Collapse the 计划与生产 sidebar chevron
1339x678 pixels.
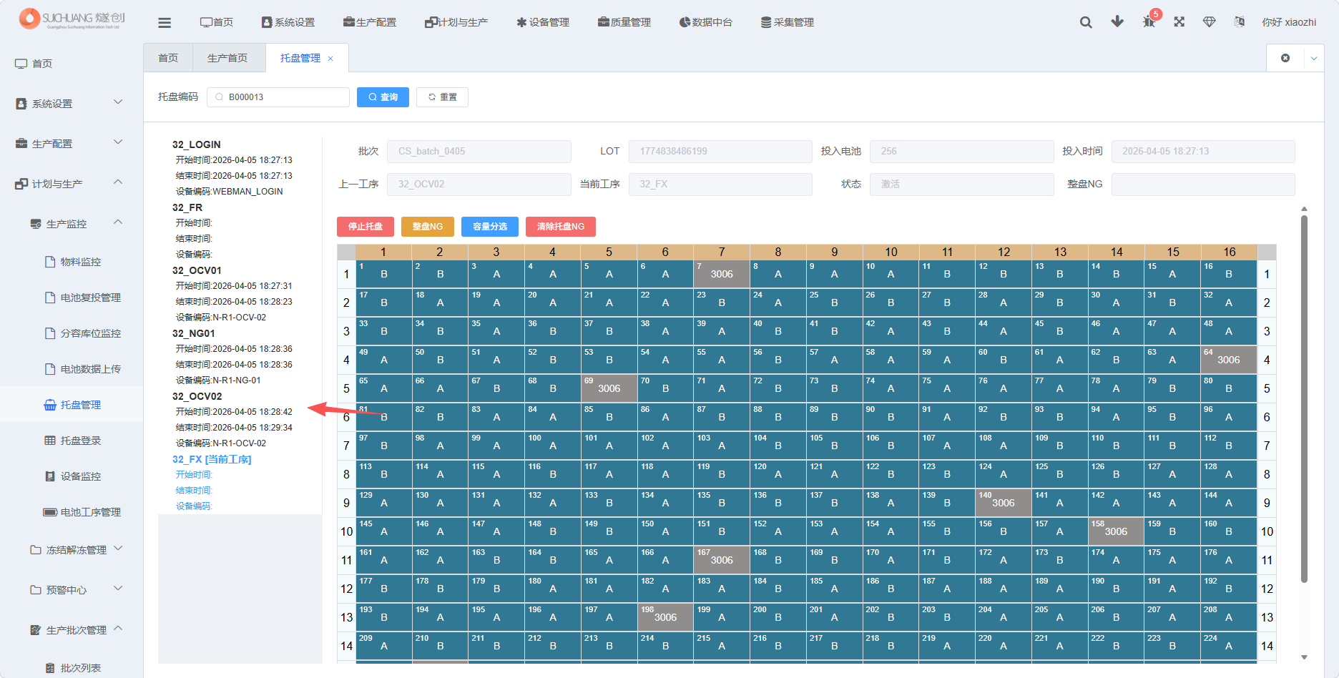[x=118, y=182]
